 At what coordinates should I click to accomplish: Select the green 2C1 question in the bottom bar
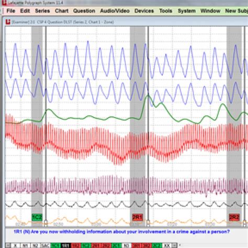(117, 245)
